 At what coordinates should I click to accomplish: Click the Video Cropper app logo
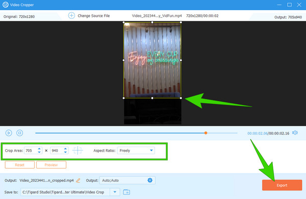click(x=5, y=5)
